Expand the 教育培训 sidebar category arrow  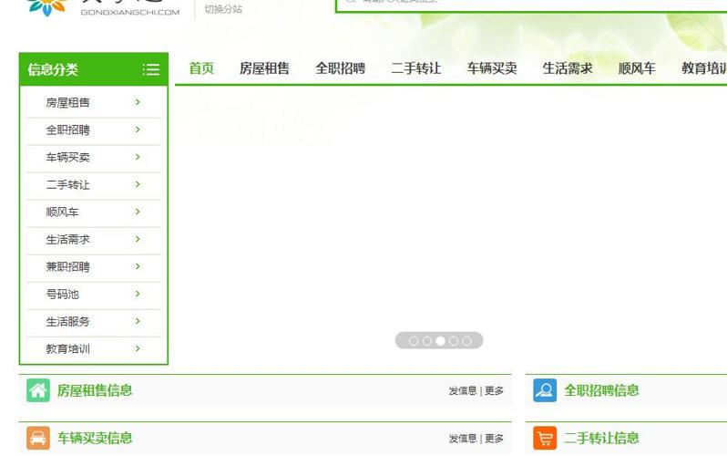tap(138, 348)
